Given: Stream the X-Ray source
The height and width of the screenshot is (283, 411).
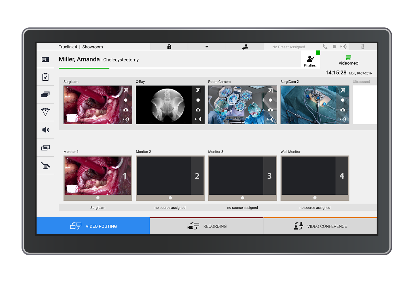Looking at the screenshot, I should pyautogui.click(x=198, y=119).
